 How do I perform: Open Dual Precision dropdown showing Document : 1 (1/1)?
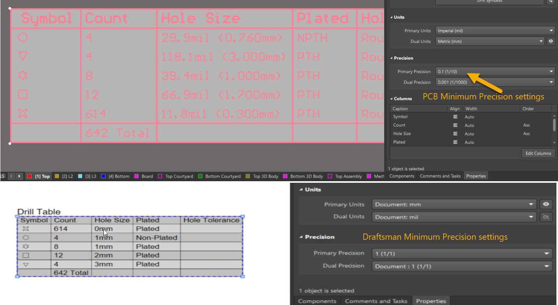462,266
